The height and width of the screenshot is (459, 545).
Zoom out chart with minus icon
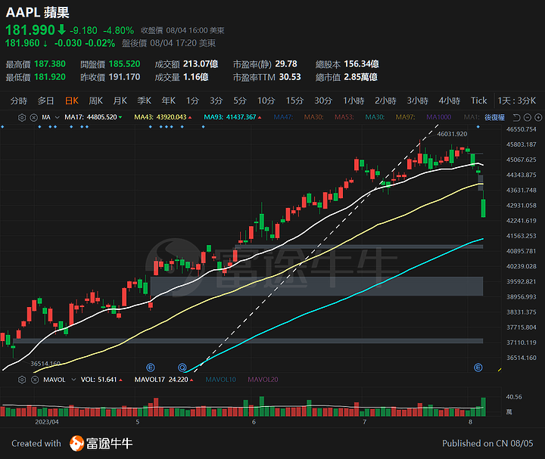click(x=528, y=117)
